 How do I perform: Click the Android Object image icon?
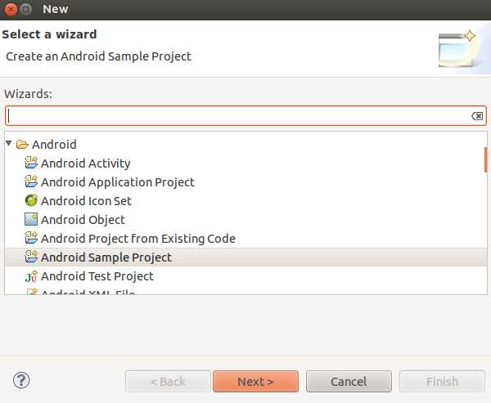tap(31, 219)
